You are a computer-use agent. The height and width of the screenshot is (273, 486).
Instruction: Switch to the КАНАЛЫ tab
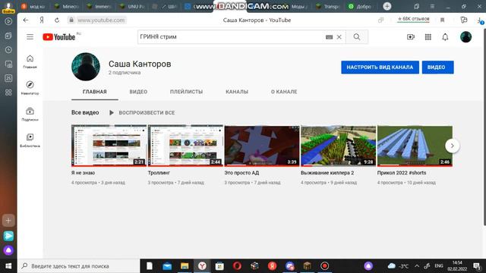(x=237, y=92)
